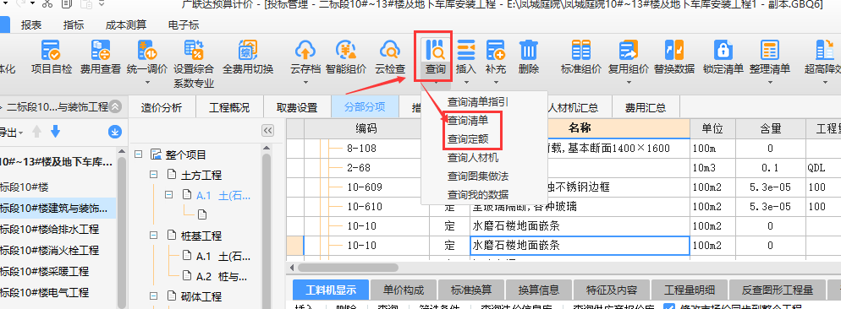The width and height of the screenshot is (841, 309).
Task: Click the scissors cut icon in title bar
Action: click(47, 4)
